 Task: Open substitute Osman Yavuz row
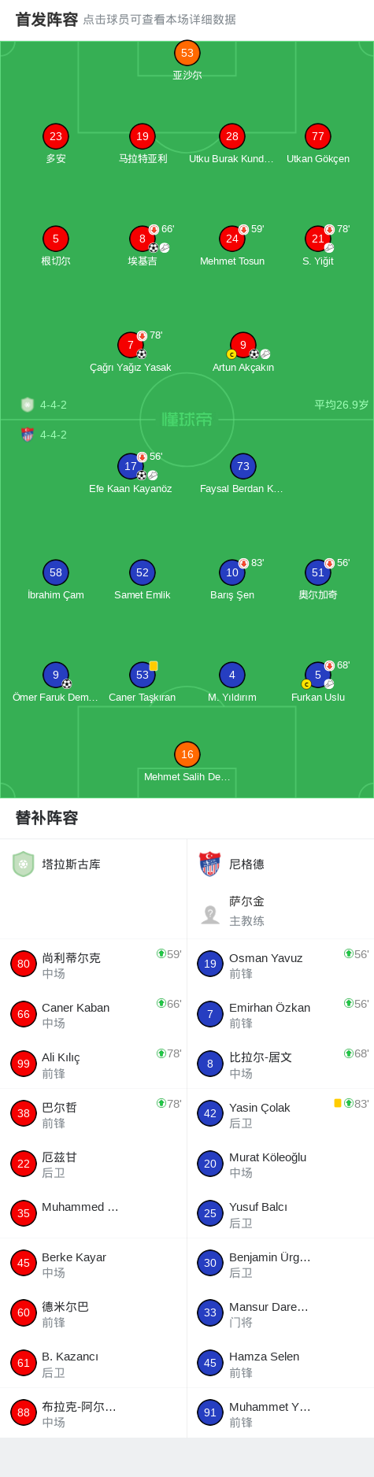(x=280, y=964)
